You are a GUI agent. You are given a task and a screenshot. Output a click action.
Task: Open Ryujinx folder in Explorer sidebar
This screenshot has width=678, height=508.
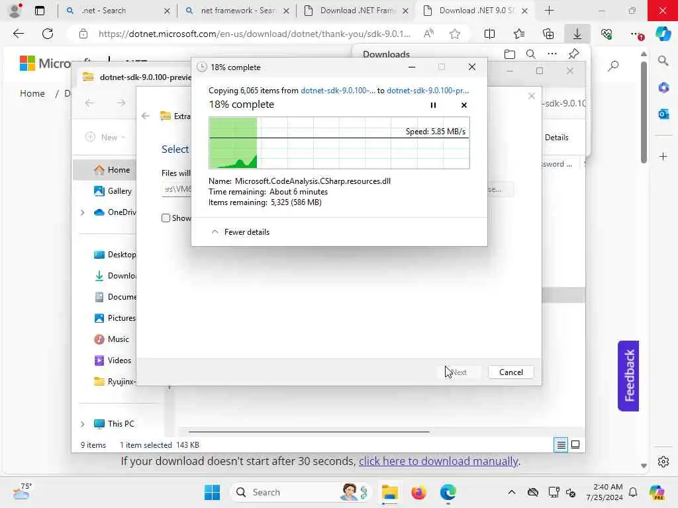tap(114, 382)
